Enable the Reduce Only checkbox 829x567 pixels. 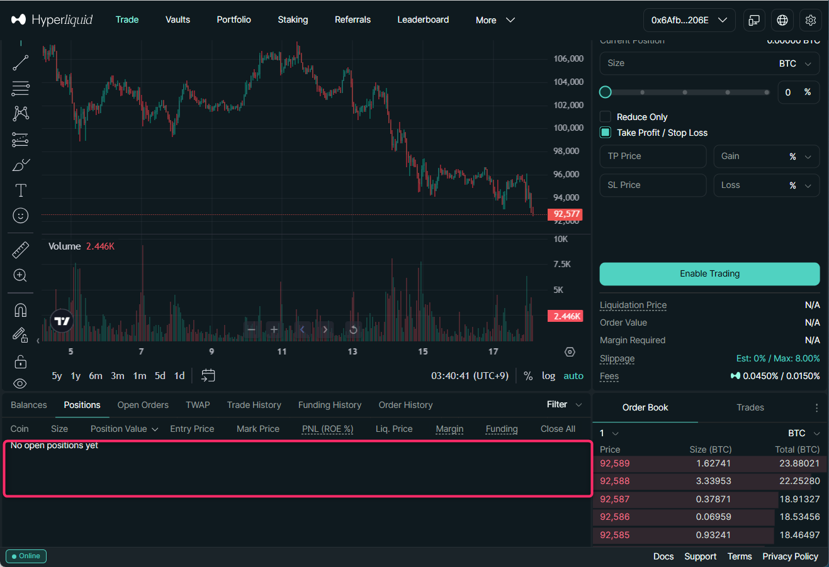606,117
